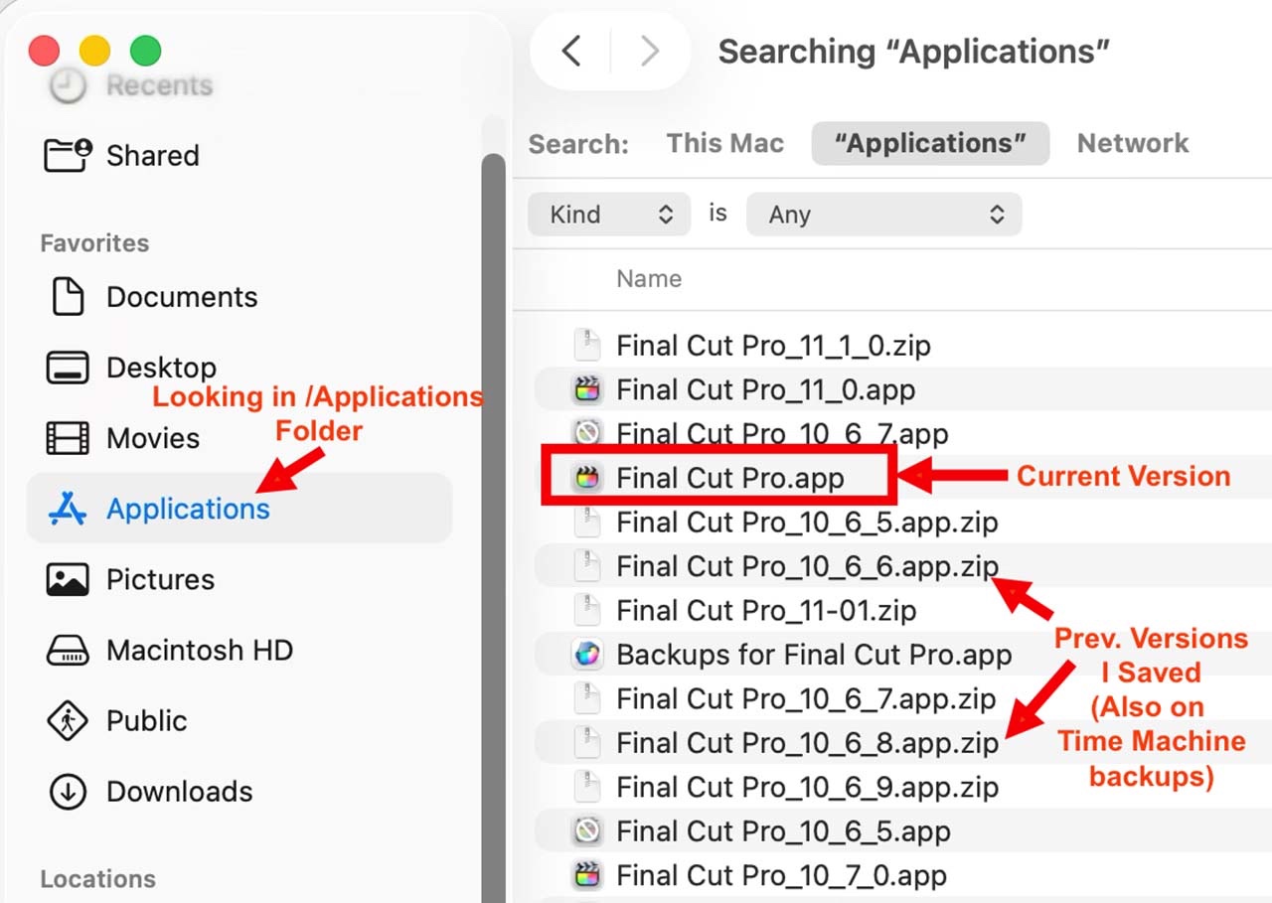
Task: Select the file name Final Cut Pro_10_6_7.app.zip
Action: 807,699
